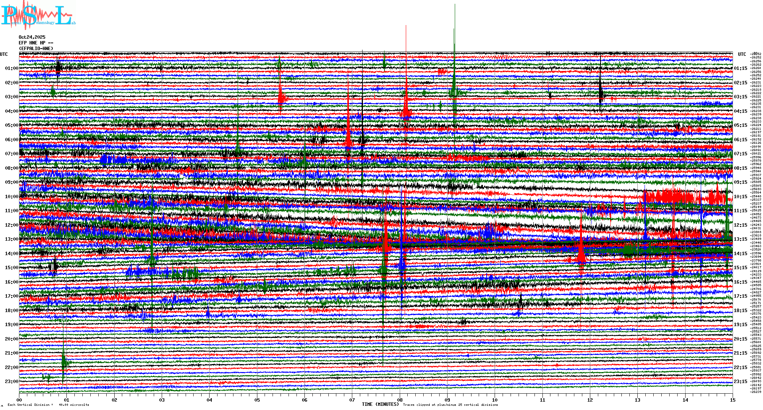Click the 04:15 label on right axis
This screenshot has width=763, height=410.
pyautogui.click(x=740, y=111)
